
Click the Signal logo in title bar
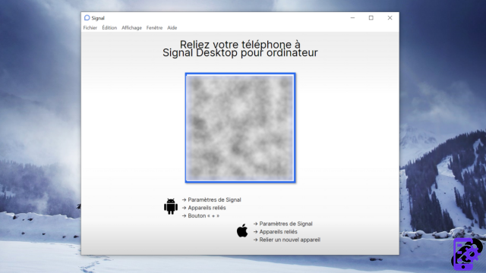pyautogui.click(x=87, y=18)
